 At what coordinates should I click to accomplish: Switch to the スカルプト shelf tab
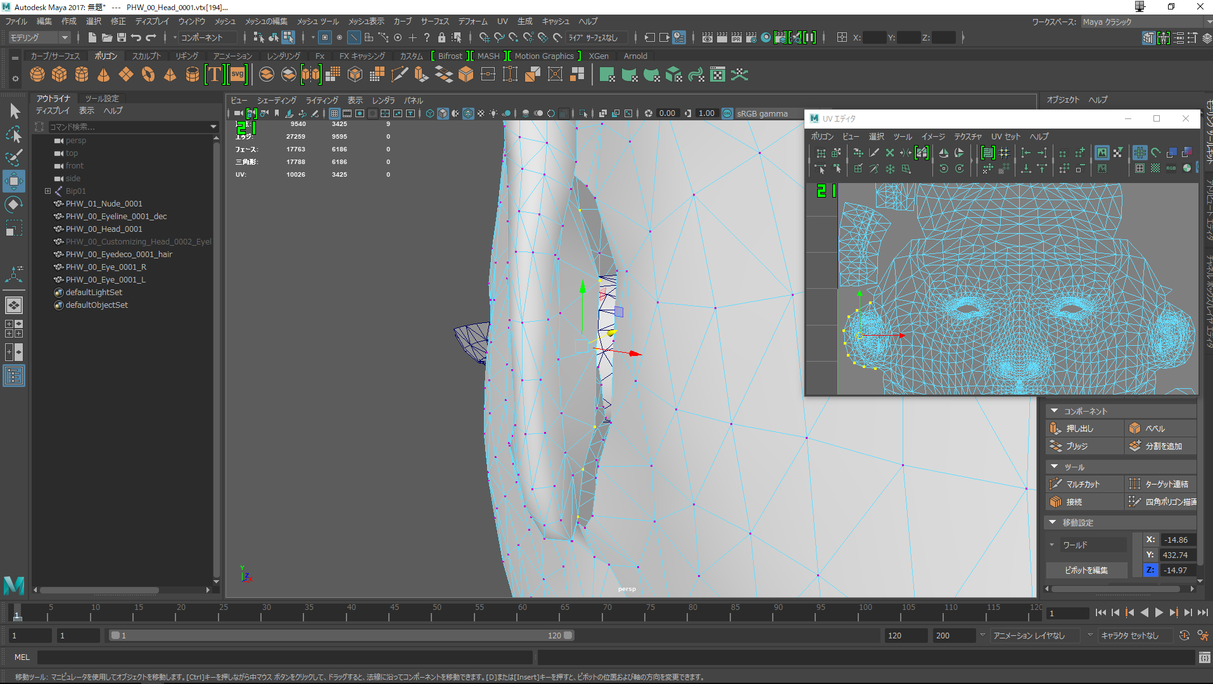click(x=146, y=56)
